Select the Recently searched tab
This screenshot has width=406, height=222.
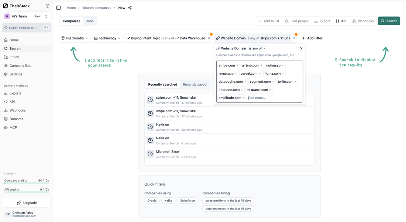click(x=163, y=85)
